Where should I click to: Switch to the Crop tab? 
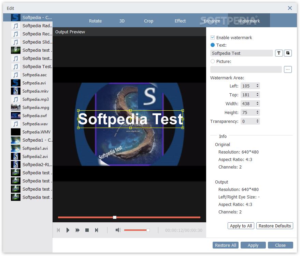tap(148, 21)
